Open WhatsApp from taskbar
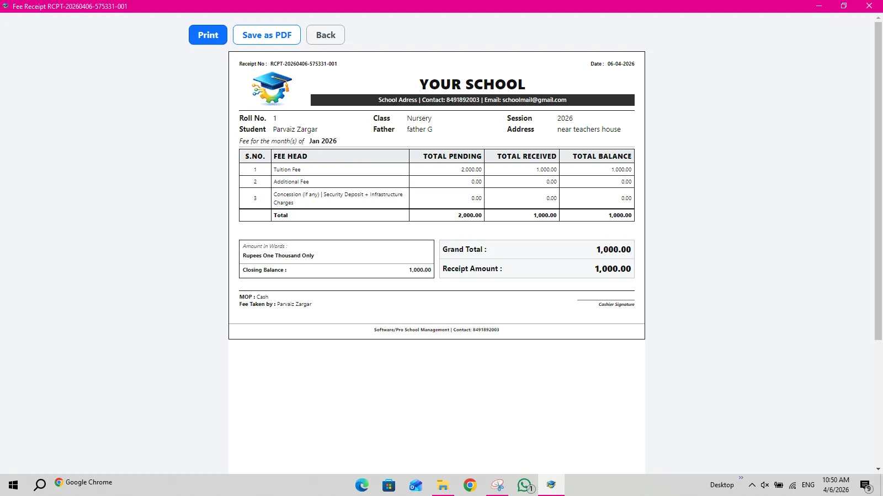The image size is (883, 496). click(x=525, y=485)
